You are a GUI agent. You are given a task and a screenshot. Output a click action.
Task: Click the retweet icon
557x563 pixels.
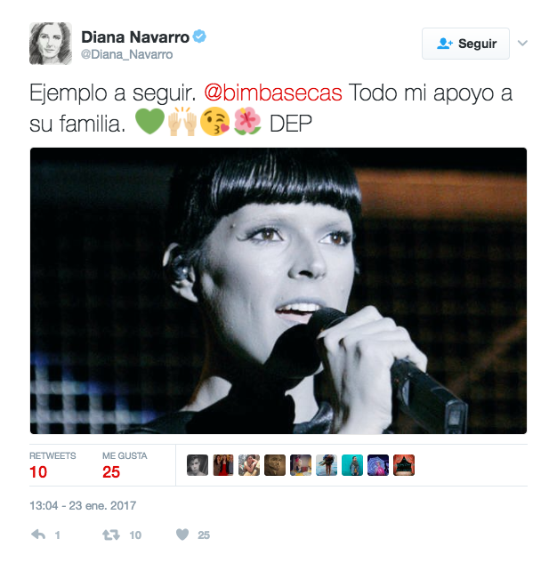pyautogui.click(x=111, y=535)
